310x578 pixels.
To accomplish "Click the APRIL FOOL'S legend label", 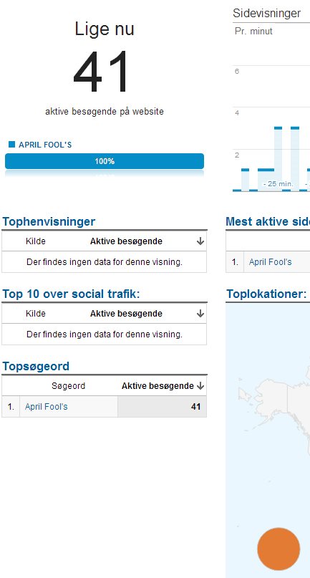I will 45,145.
